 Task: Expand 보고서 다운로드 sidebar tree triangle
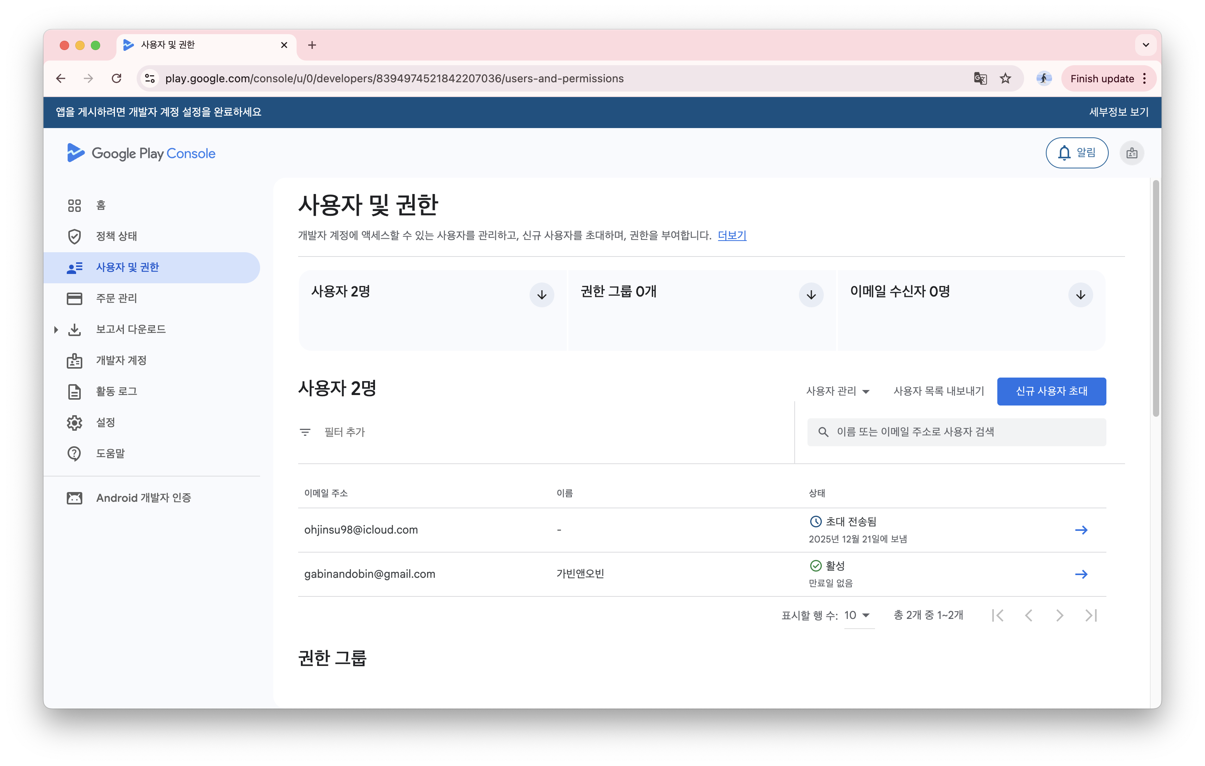click(x=56, y=329)
